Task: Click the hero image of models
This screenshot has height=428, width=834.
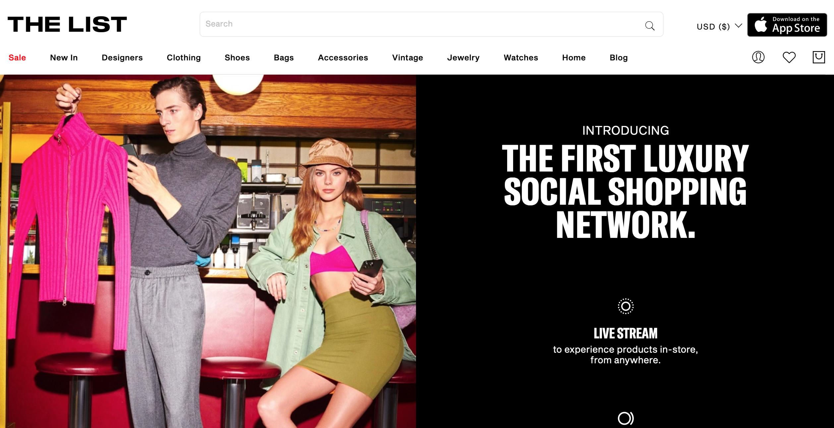Action: pos(208,251)
